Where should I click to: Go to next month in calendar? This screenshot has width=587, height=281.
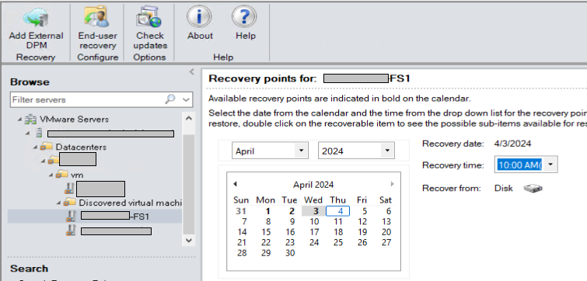click(x=392, y=184)
